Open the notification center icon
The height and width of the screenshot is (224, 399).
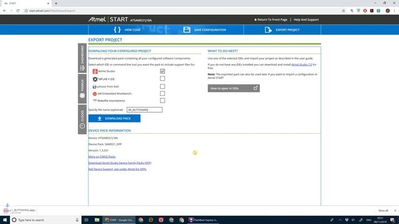coord(392,220)
